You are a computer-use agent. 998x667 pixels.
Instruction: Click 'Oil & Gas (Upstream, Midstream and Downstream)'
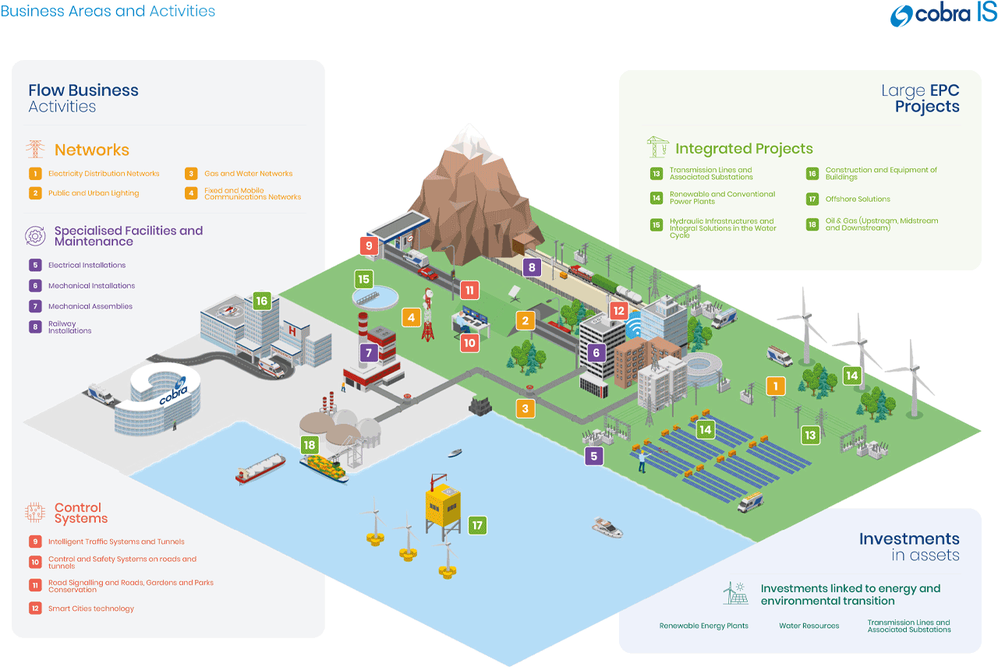(x=882, y=224)
